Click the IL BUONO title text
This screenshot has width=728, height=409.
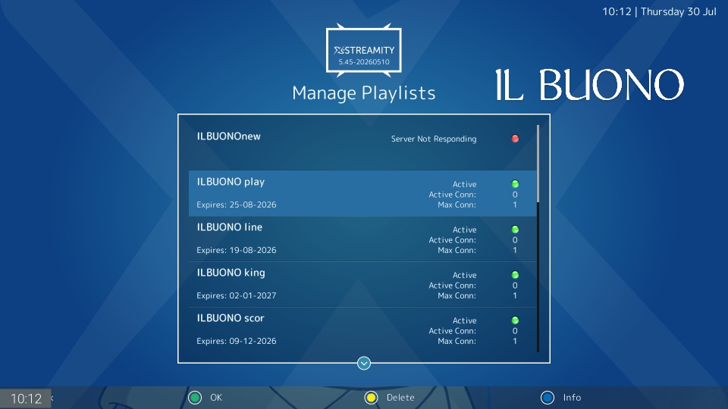[x=590, y=85]
